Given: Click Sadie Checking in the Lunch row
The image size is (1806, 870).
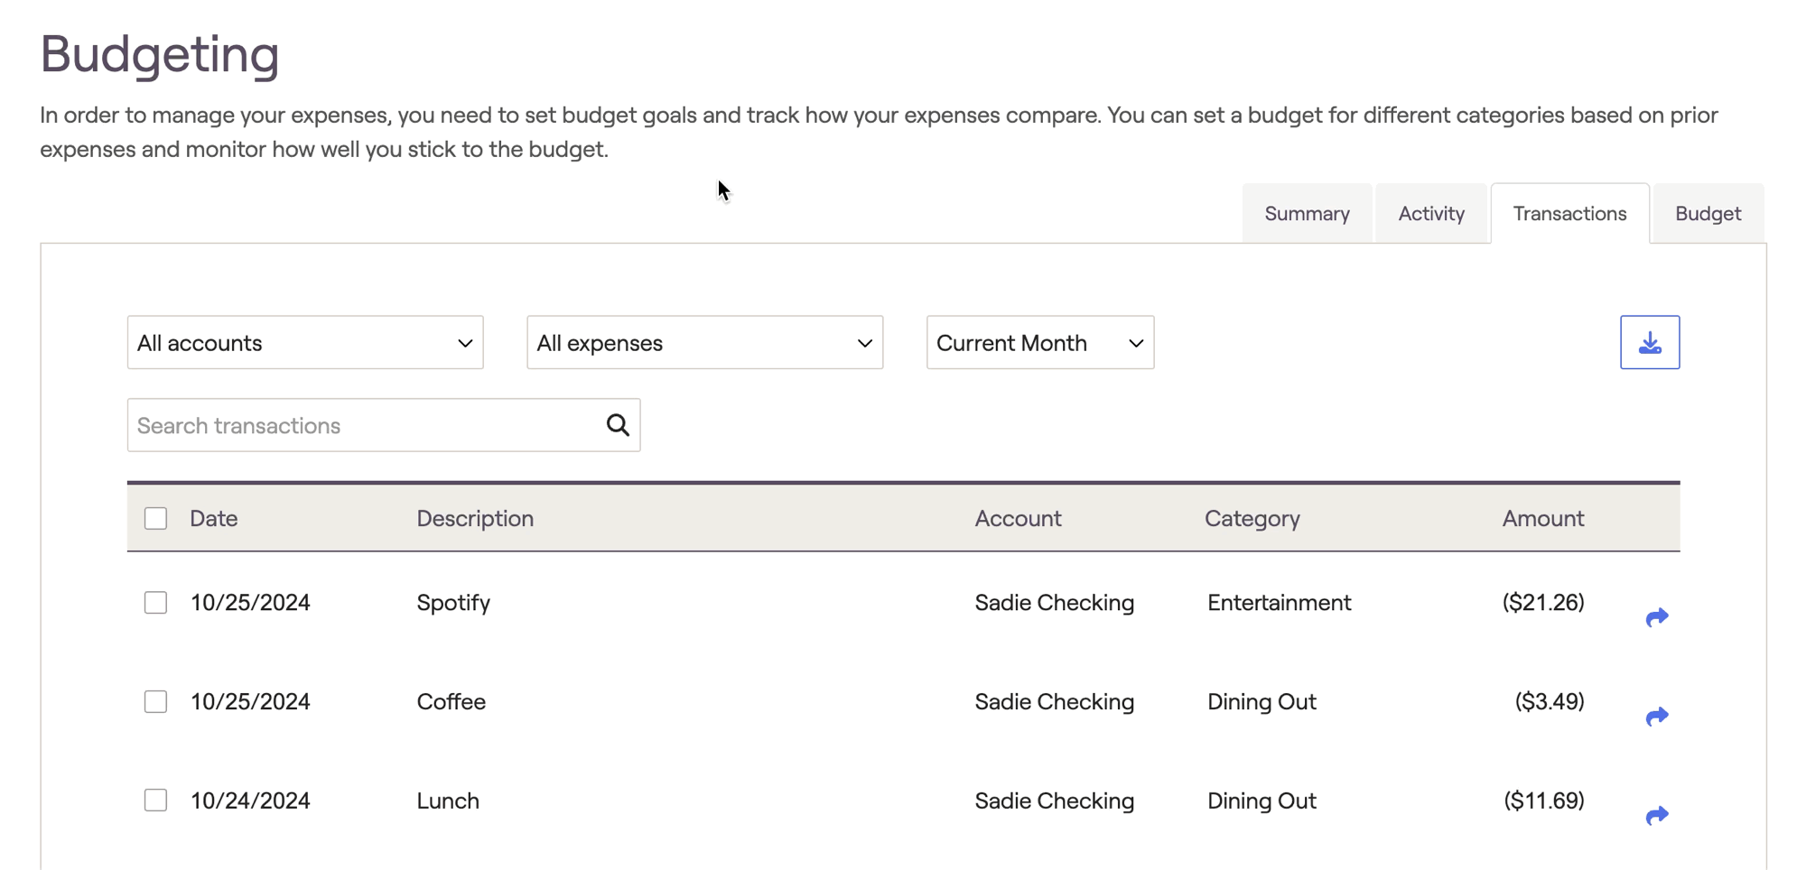Looking at the screenshot, I should pos(1054,801).
